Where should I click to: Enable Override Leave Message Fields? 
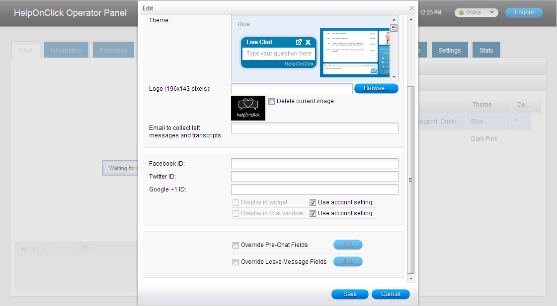pos(236,262)
